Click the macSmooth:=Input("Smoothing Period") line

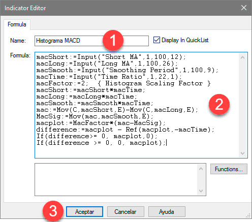(x=128, y=70)
